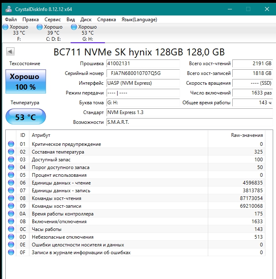Close the CrystalDiskInfo window

tap(267, 9)
